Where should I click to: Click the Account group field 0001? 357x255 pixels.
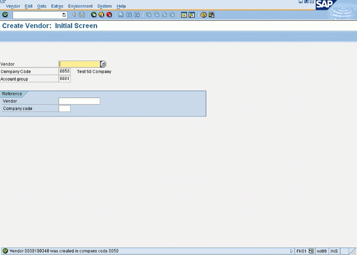click(x=64, y=79)
